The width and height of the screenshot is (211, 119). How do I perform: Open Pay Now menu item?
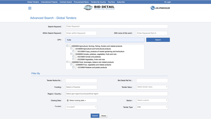pyautogui.click(x=111, y=2)
